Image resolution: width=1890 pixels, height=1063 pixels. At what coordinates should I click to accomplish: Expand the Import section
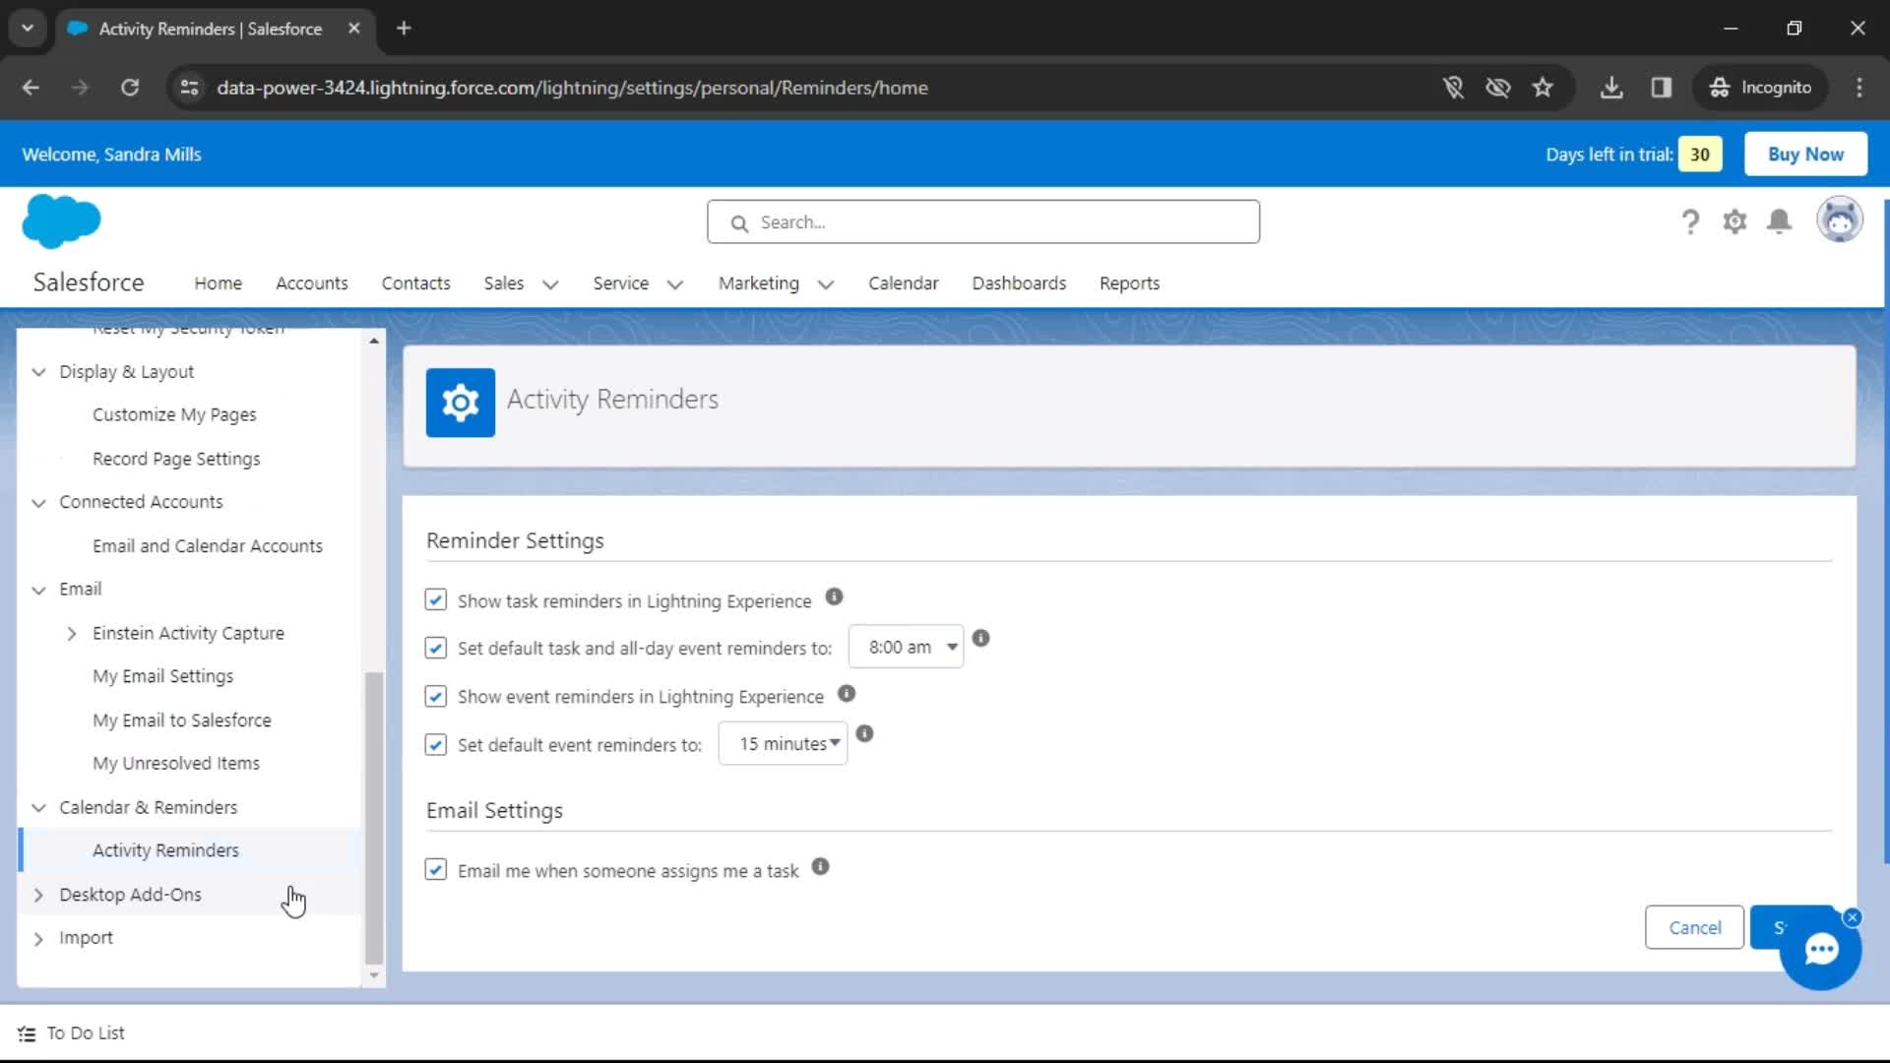click(x=38, y=939)
